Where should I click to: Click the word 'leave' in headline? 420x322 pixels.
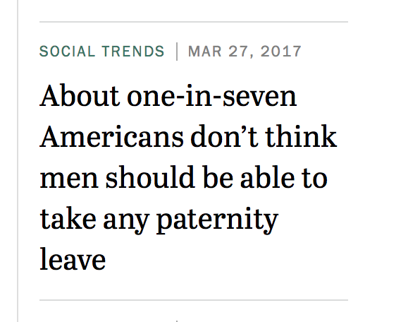tap(73, 259)
